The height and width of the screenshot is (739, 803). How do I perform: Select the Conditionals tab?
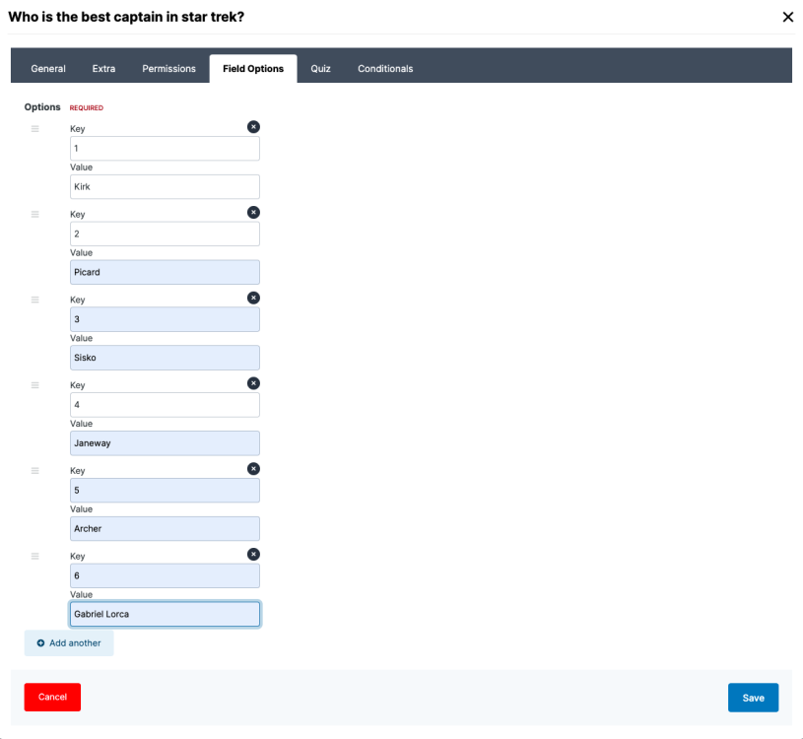385,69
